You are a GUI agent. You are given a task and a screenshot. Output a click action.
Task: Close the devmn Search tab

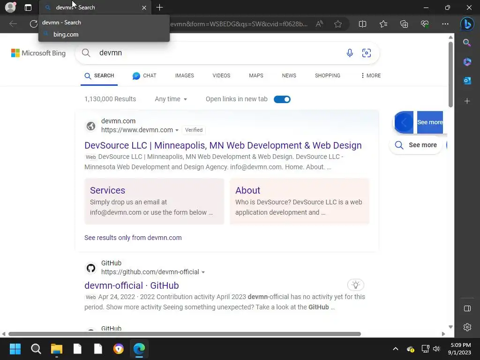coord(144,7)
